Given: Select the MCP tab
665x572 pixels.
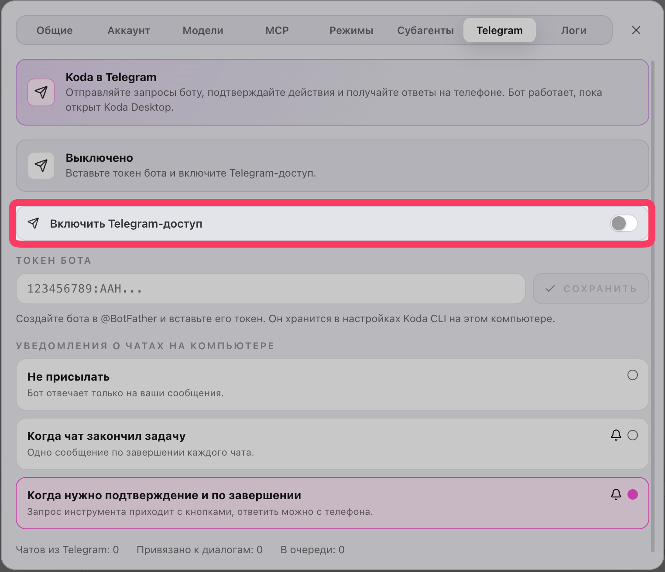Looking at the screenshot, I should (x=277, y=31).
